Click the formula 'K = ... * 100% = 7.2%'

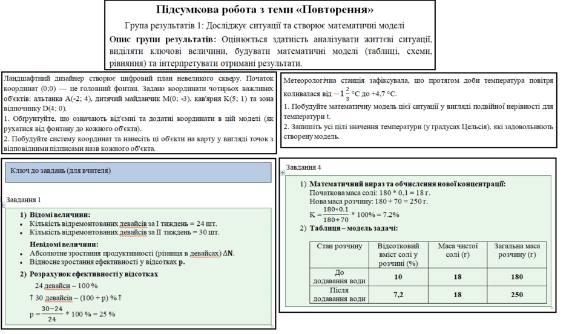point(354,214)
